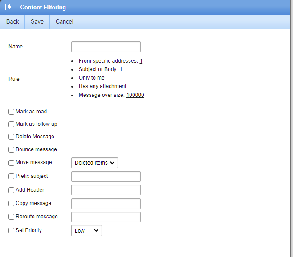Open the Low priority dropdown

(86, 230)
